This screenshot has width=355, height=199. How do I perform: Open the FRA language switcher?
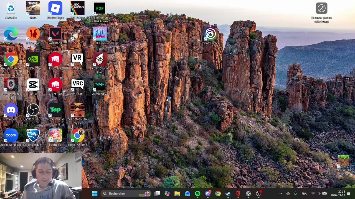[x=304, y=193]
